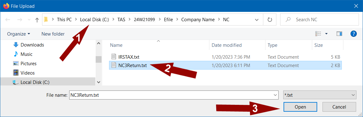Click navigation pane scroll up arrow
The image size is (363, 117).
pos(98,43)
